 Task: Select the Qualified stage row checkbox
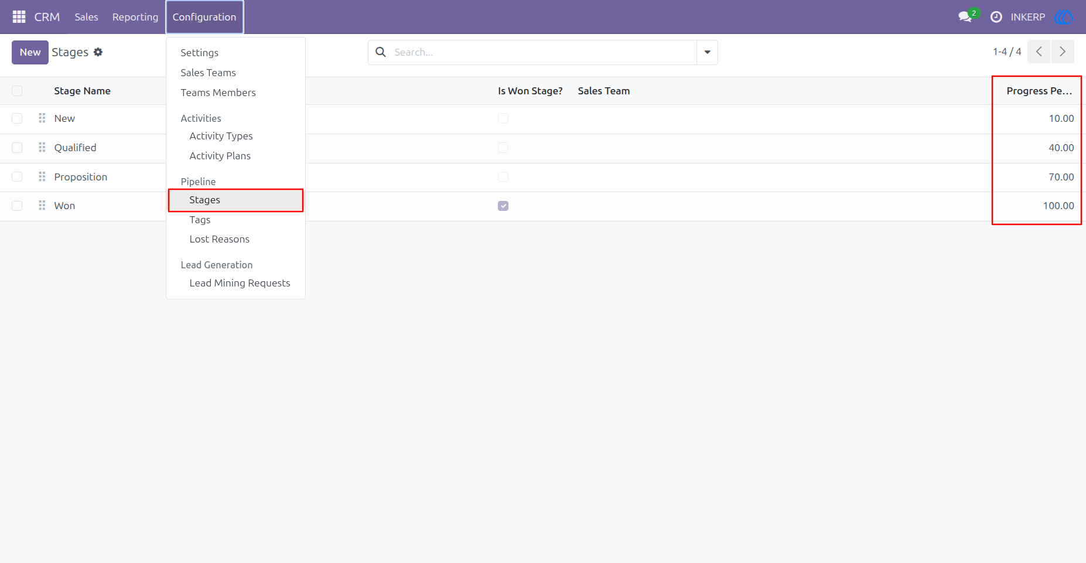[17, 148]
